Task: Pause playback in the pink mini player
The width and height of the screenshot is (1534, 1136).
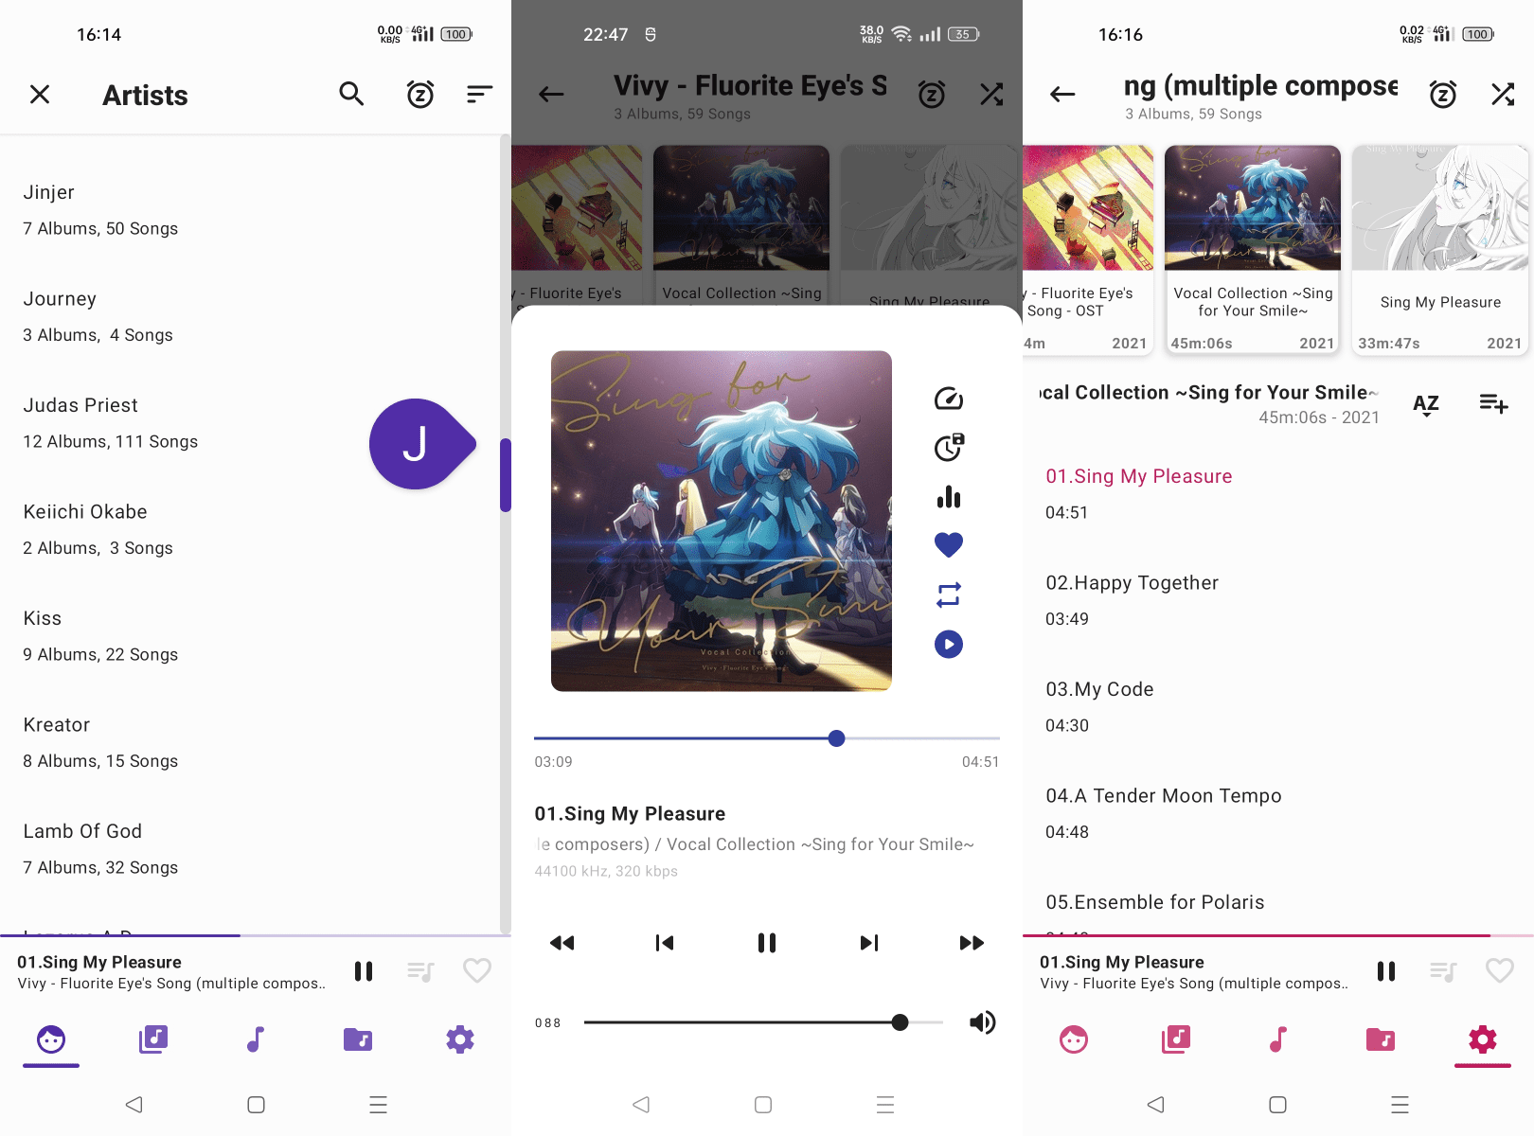Action: (x=1386, y=971)
